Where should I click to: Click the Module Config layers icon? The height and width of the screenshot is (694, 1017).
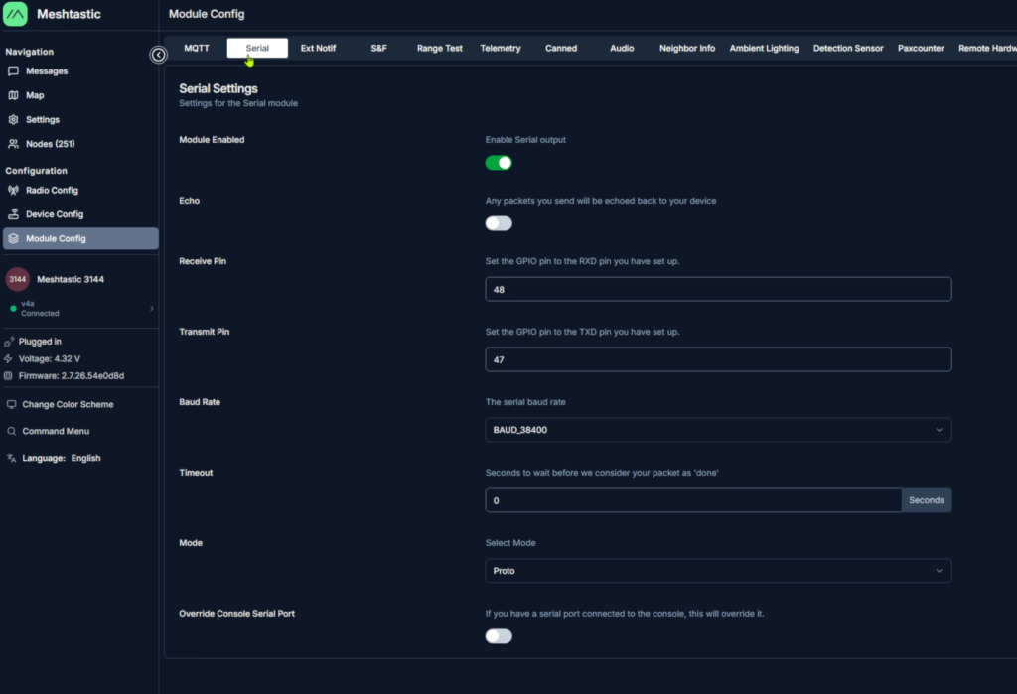(13, 238)
